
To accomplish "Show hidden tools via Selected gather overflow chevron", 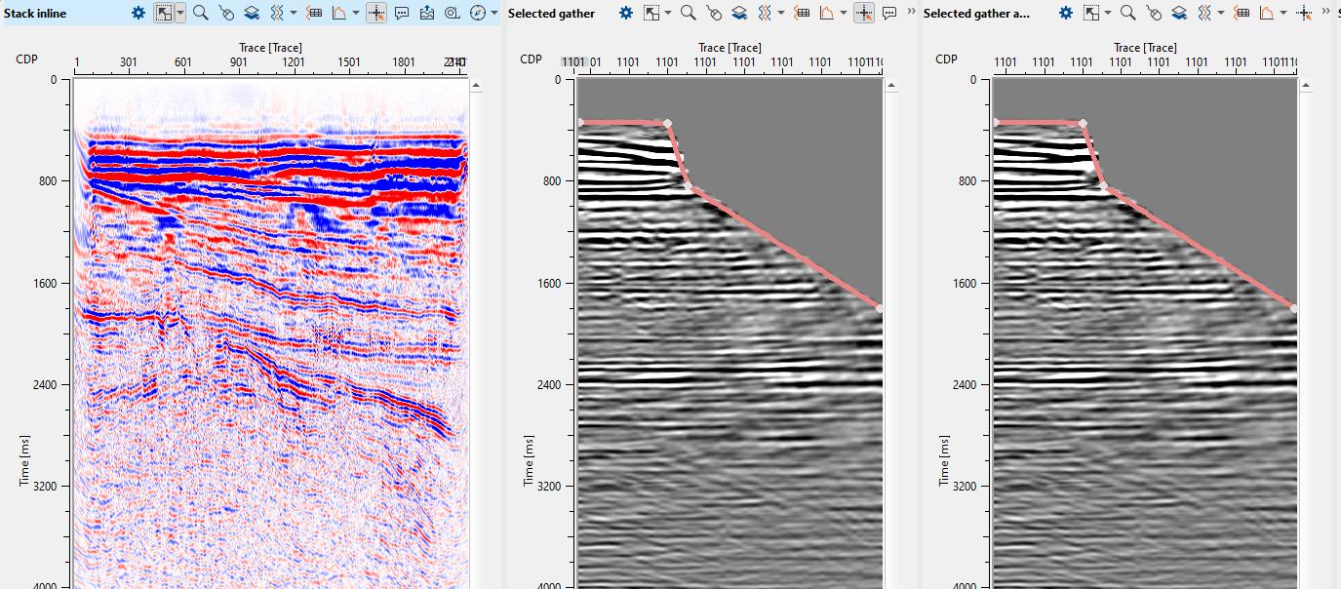I will pyautogui.click(x=911, y=11).
